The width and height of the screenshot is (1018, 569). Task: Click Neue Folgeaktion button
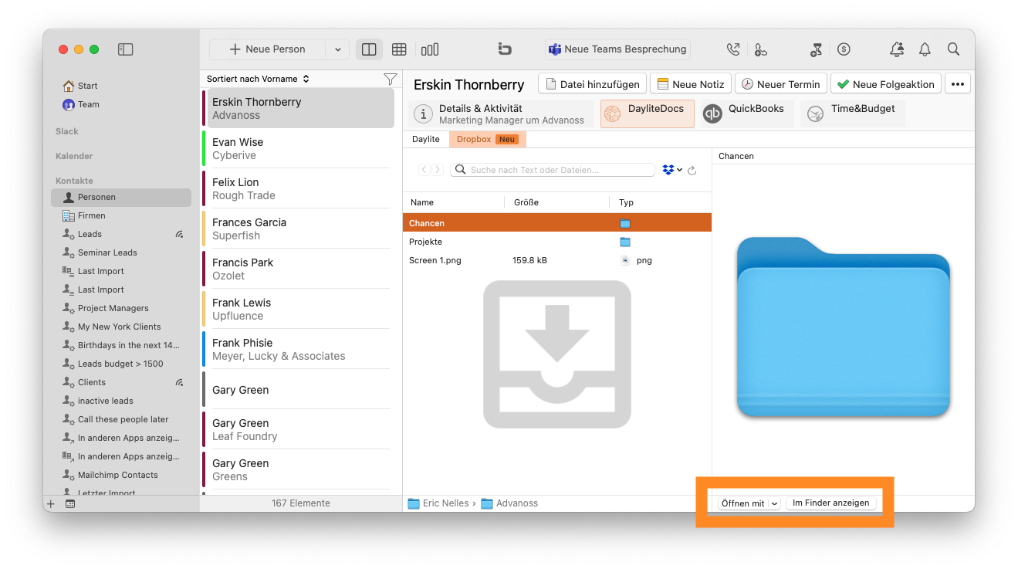[886, 84]
